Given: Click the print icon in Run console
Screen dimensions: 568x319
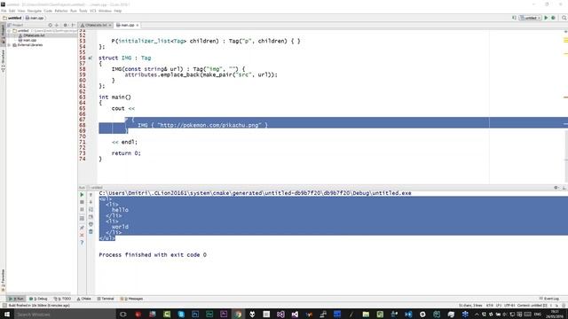Looking at the screenshot, I should (x=91, y=224).
